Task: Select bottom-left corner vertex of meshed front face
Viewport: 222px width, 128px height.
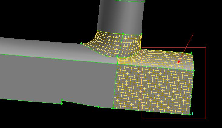Action: (113, 108)
